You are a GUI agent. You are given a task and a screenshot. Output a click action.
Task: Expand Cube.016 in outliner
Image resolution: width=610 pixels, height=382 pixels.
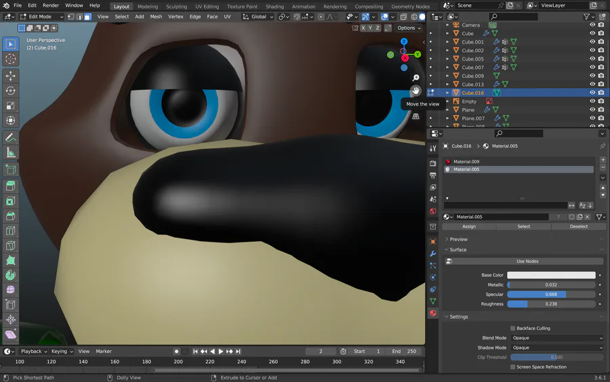[x=447, y=93]
